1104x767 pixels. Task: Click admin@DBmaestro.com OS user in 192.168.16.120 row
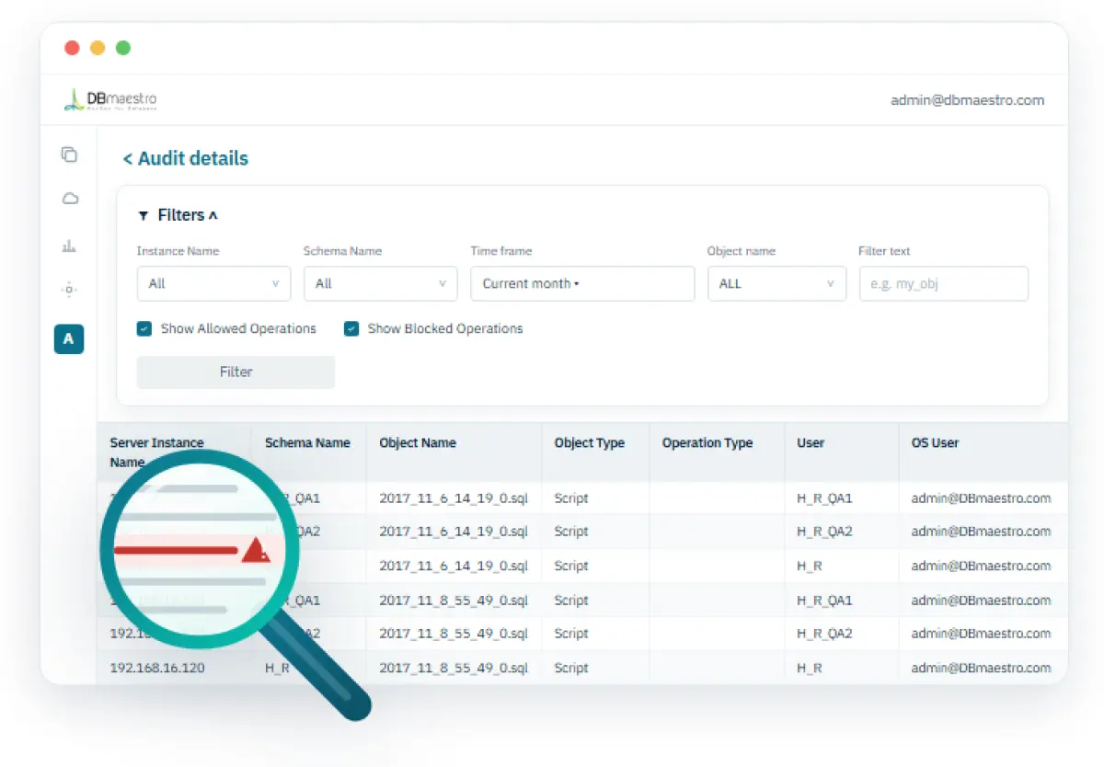[981, 668]
